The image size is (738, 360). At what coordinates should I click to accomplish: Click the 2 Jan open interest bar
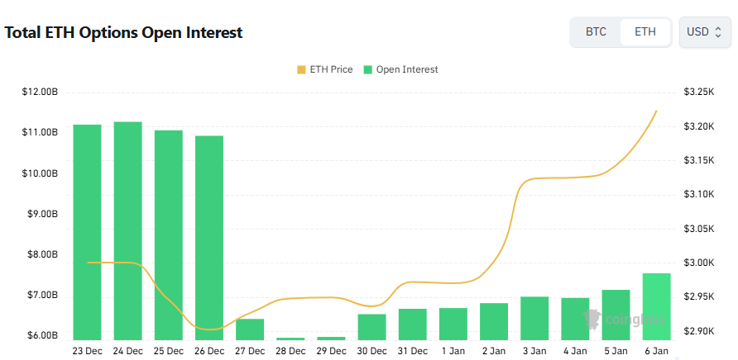click(494, 321)
